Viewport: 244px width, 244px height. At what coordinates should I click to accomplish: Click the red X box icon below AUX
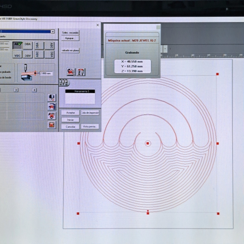click(52, 125)
